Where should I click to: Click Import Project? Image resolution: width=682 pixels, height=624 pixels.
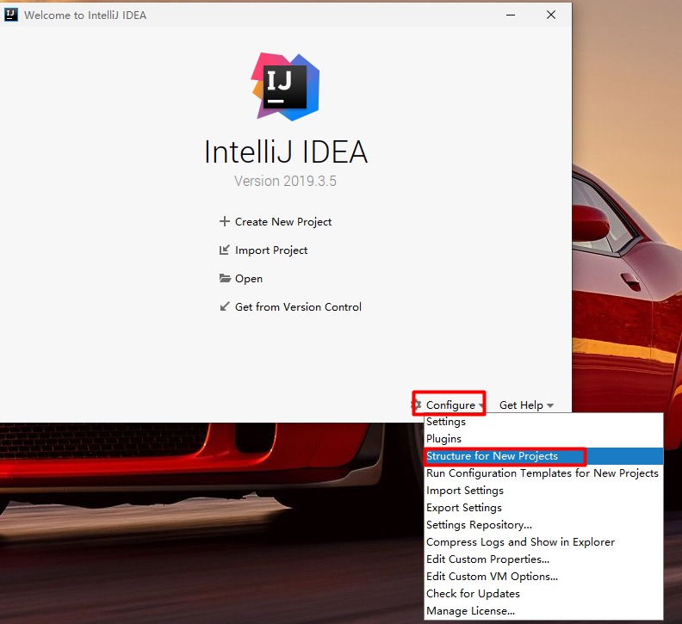(x=271, y=250)
